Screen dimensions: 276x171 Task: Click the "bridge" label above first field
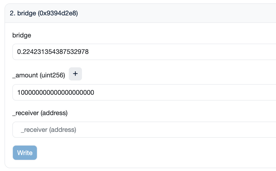click(x=22, y=35)
